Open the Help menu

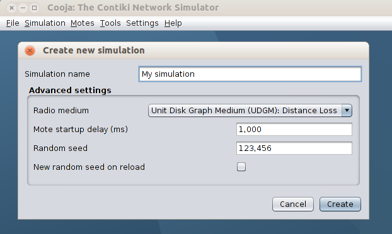(173, 23)
